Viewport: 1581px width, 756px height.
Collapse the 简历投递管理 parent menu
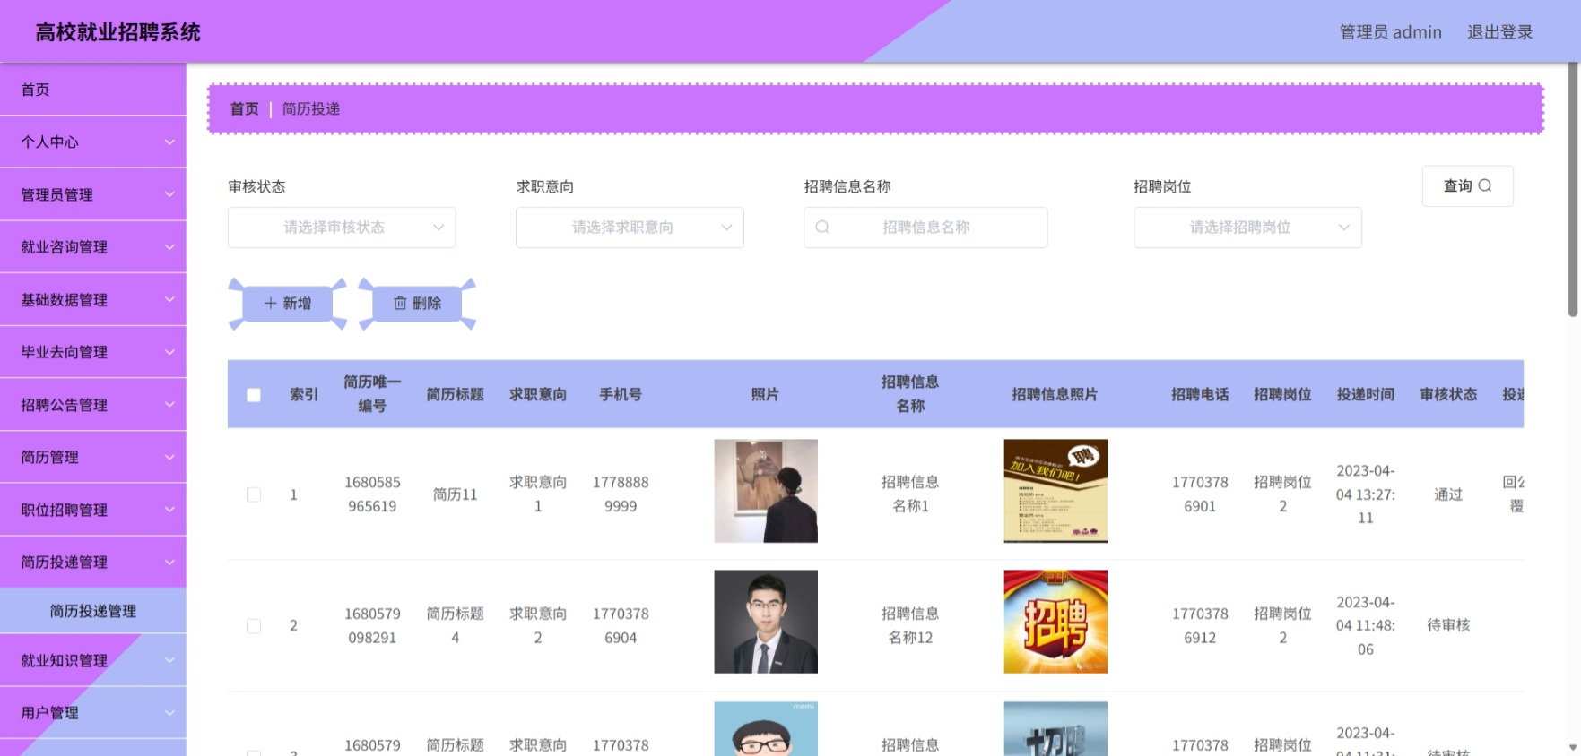pyautogui.click(x=93, y=563)
